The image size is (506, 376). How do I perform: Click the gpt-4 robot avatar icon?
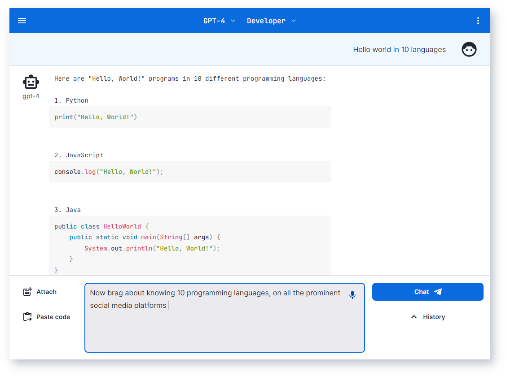(x=31, y=82)
